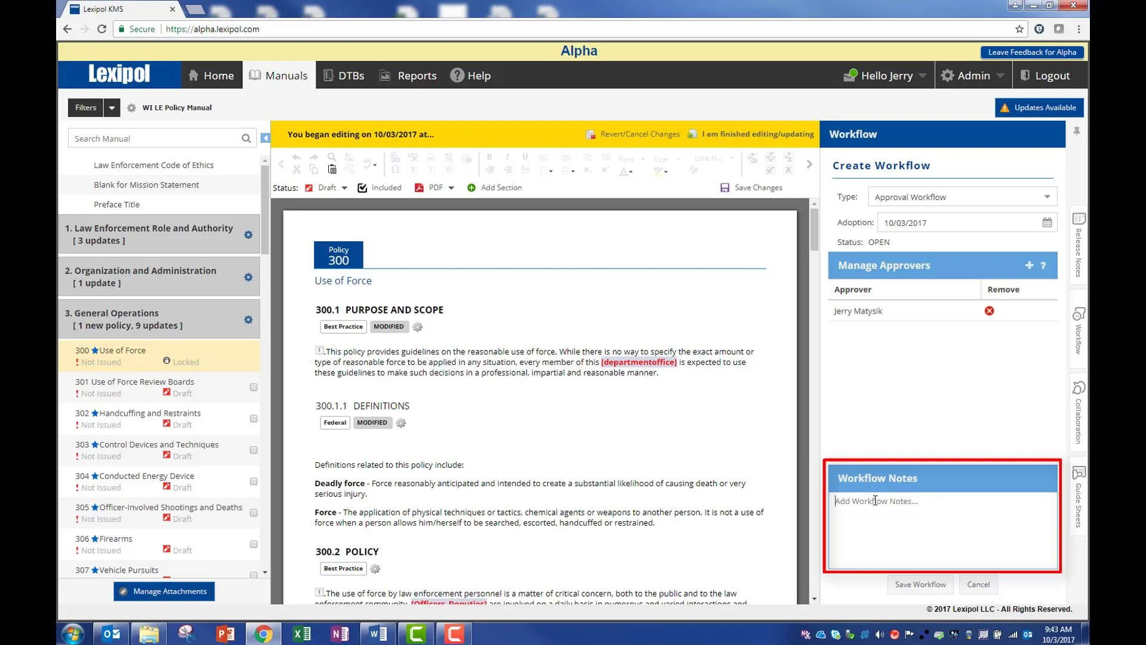Open the Collaboration side panel

[x=1078, y=412]
